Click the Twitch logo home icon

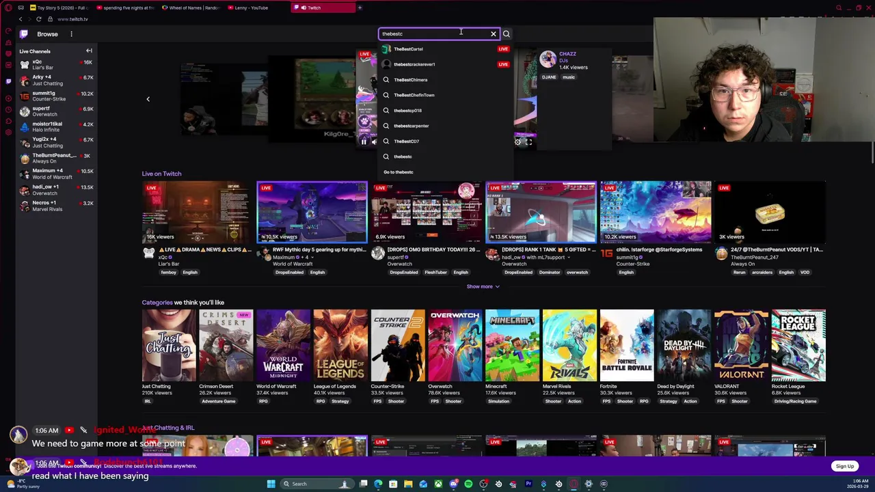(24, 33)
